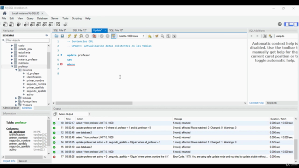Select output row 17 with error code 1175
299x168 pixels.
173,157
